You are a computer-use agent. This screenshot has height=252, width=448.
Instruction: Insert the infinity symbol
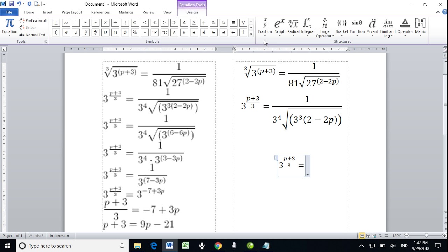click(x=66, y=23)
